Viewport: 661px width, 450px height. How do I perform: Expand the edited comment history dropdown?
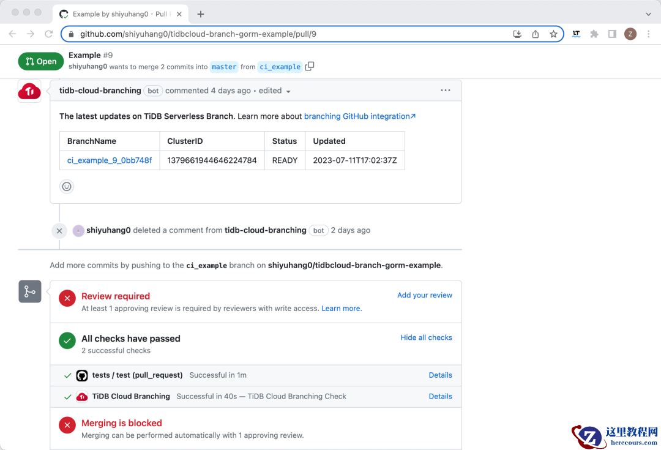(x=274, y=91)
